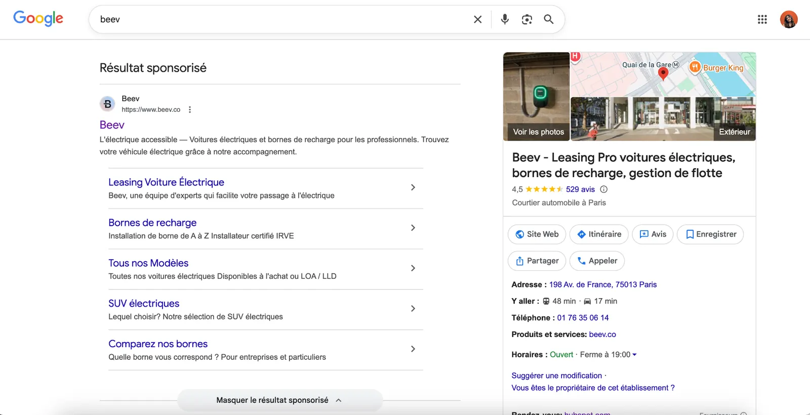Click Vous êtes le propriétaire de cet établissement
This screenshot has width=810, height=415.
click(593, 388)
